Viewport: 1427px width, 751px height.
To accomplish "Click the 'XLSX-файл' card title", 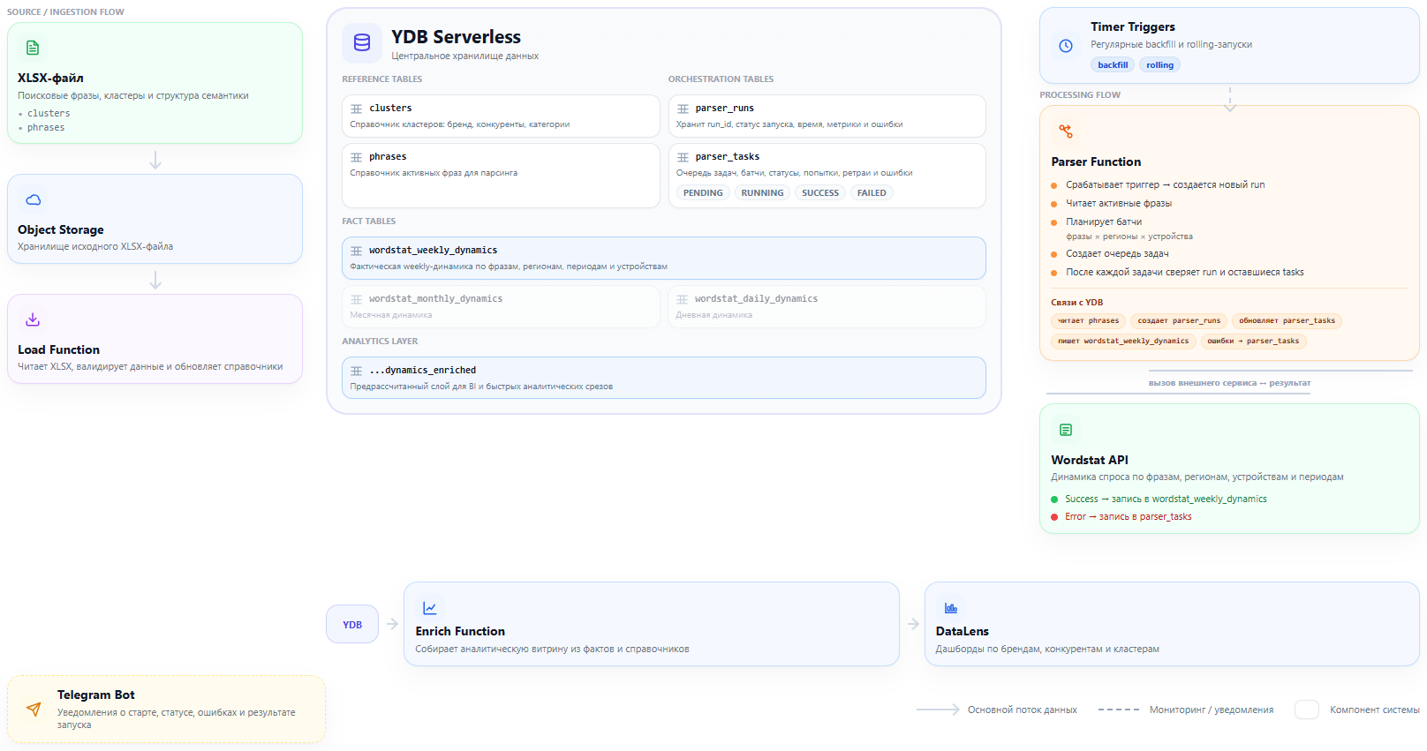I will point(50,78).
